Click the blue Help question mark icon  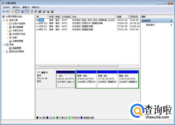pyautogui.click(x=22, y=12)
